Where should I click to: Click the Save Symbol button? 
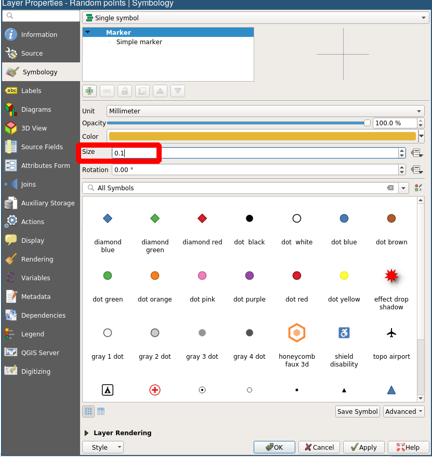tap(357, 411)
